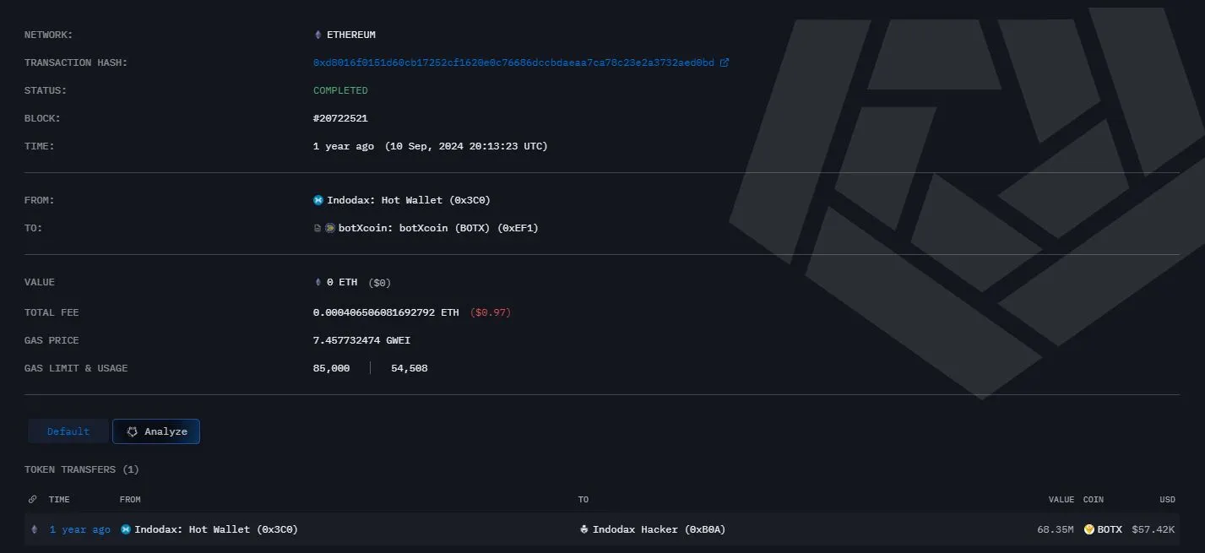Select the BOTX coin icon in transfers row
Image resolution: width=1205 pixels, height=553 pixels.
coord(1088,529)
